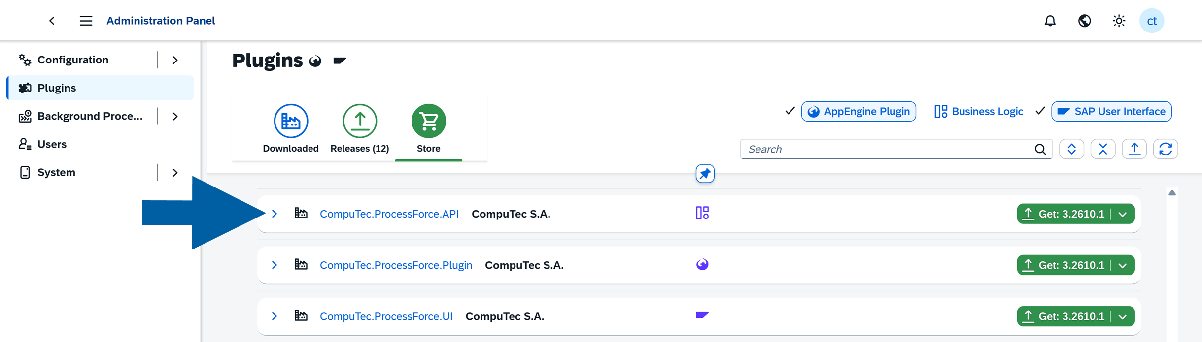The width and height of the screenshot is (1202, 342).
Task: Click the pin header button
Action: coord(705,174)
